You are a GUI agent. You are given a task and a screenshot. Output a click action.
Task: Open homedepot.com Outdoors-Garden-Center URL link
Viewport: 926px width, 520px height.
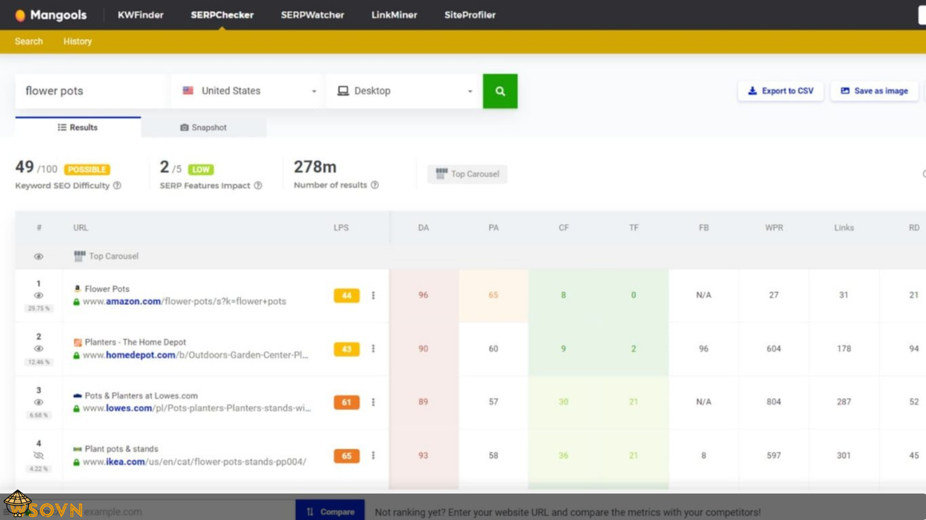coord(195,355)
